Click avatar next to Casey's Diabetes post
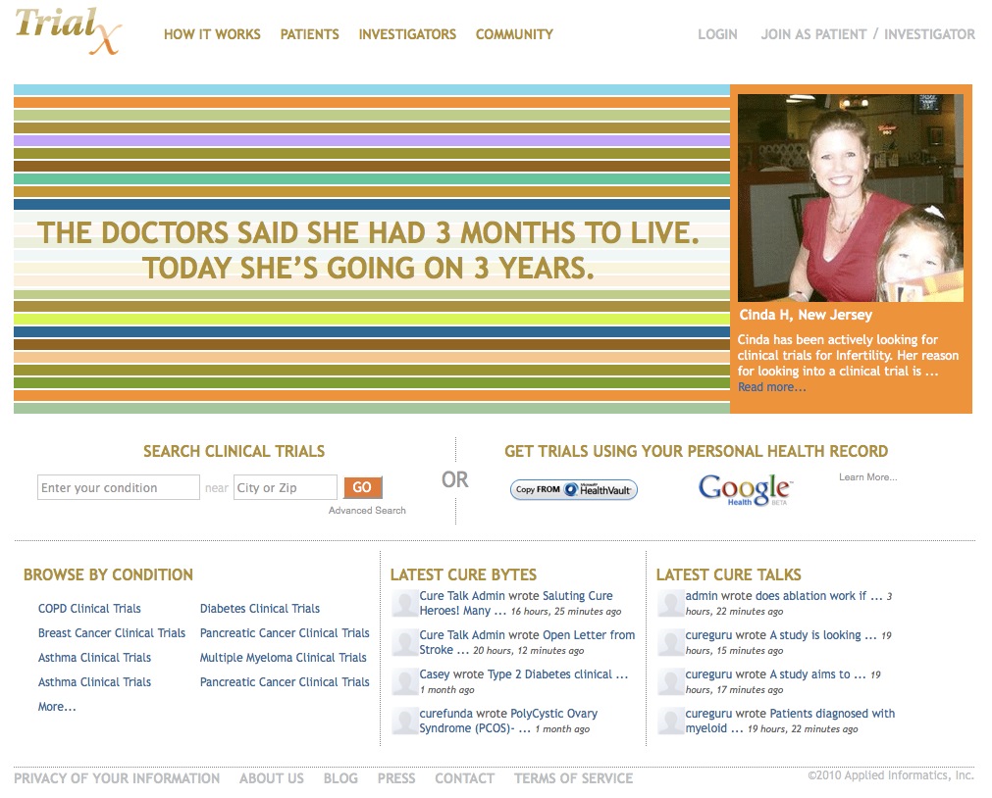This screenshot has width=992, height=798. tap(404, 682)
